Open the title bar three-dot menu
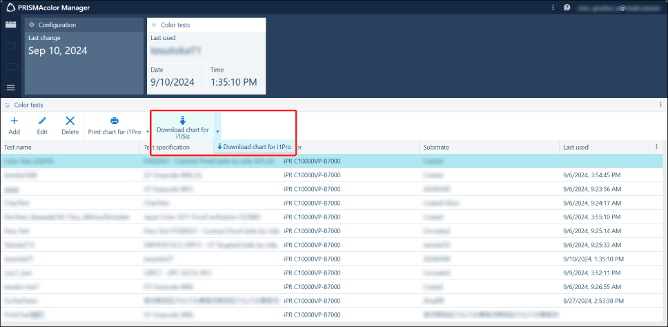 click(553, 8)
